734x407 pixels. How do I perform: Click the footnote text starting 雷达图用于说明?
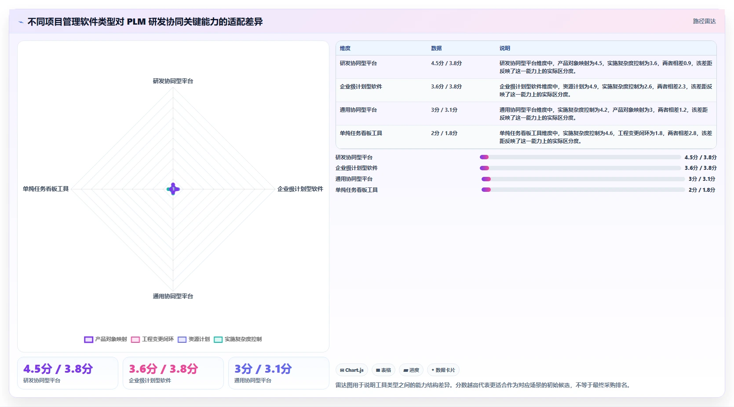tap(484, 385)
